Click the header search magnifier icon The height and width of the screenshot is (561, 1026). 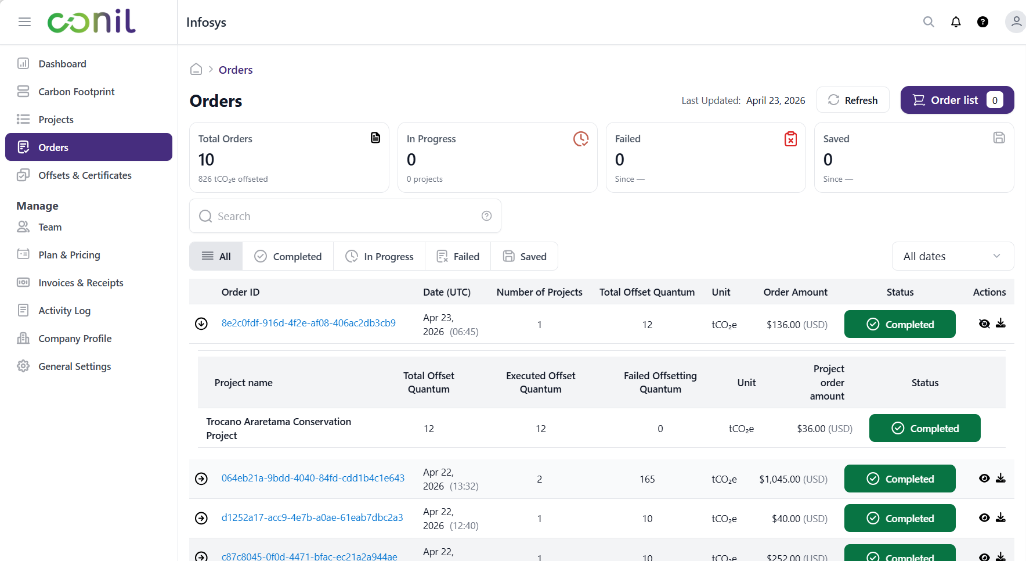929,22
